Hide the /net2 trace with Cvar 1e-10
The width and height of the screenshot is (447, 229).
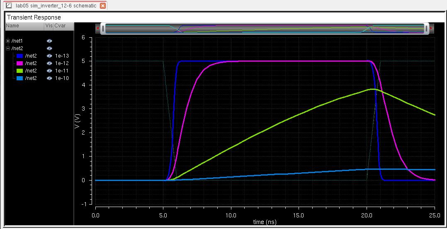49,78
